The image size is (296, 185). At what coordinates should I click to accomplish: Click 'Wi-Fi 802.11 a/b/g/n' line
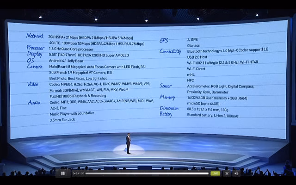click(x=222, y=62)
